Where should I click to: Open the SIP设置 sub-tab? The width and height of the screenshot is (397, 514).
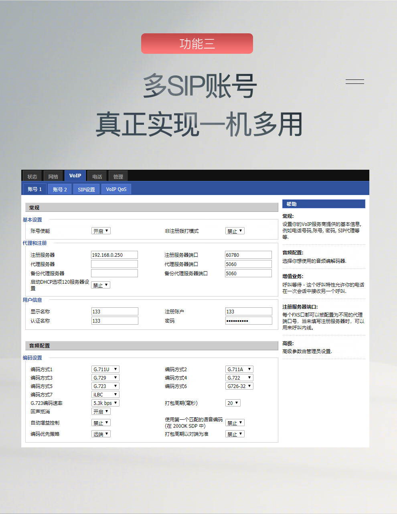click(86, 189)
